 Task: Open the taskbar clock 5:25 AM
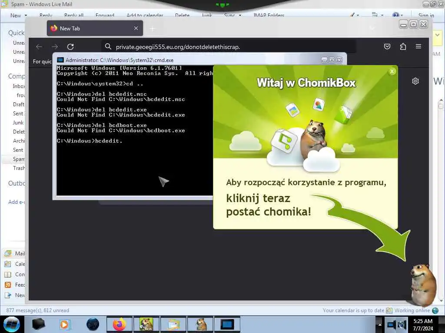point(423,325)
